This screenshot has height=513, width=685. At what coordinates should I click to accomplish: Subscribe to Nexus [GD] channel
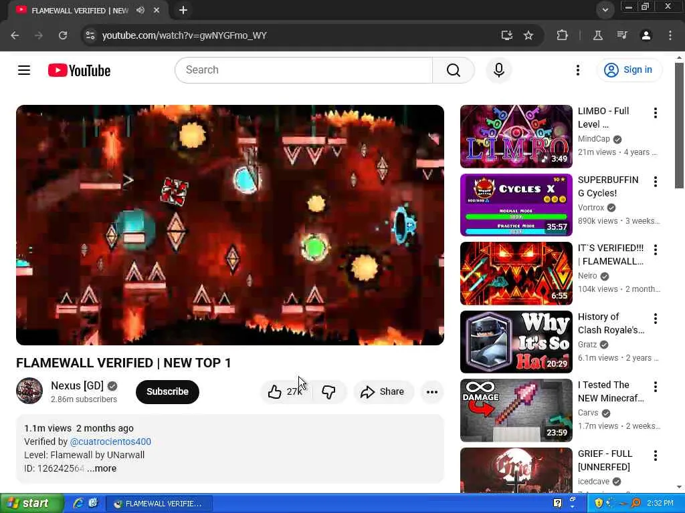click(167, 391)
